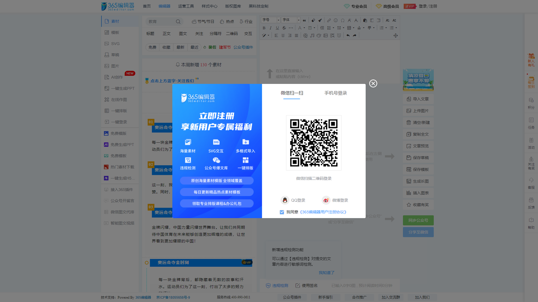The width and height of the screenshot is (538, 302).
Task: Click 登录/注册 link in header
Action: (x=428, y=6)
